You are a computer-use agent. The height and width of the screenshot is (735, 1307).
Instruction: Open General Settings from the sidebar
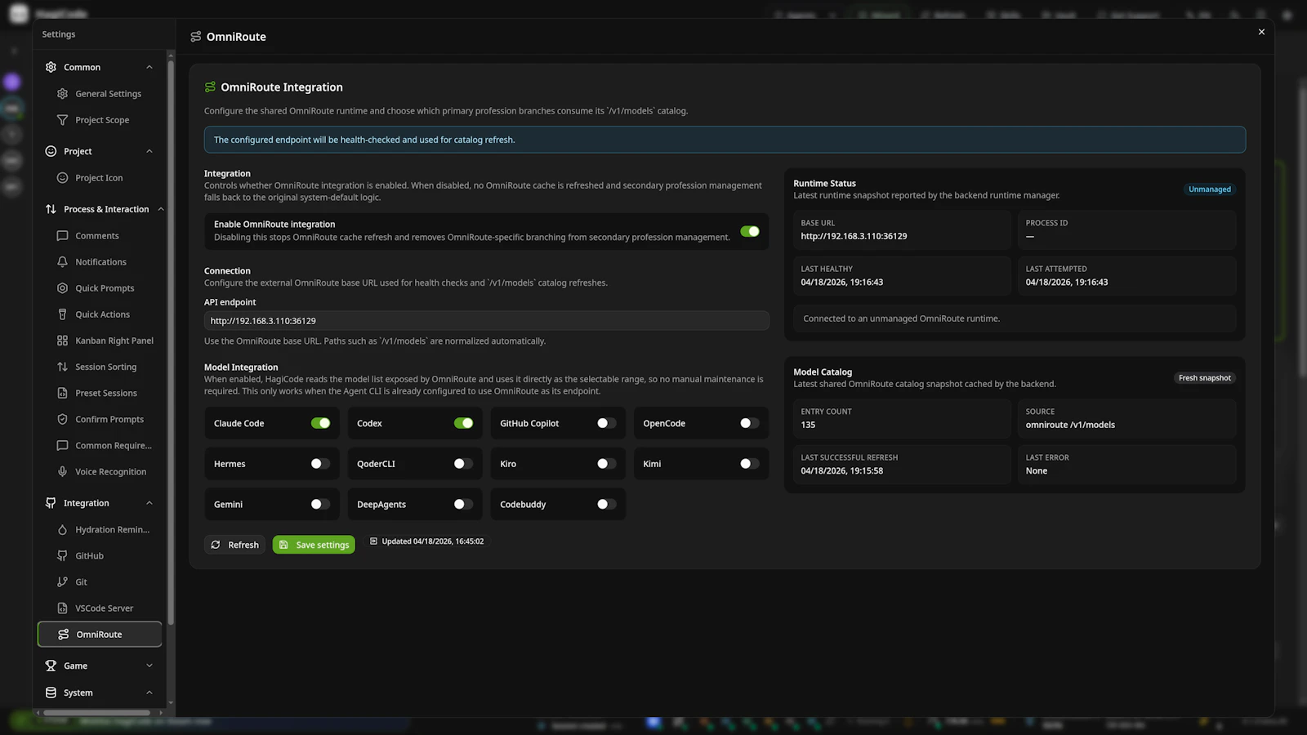[x=107, y=93]
